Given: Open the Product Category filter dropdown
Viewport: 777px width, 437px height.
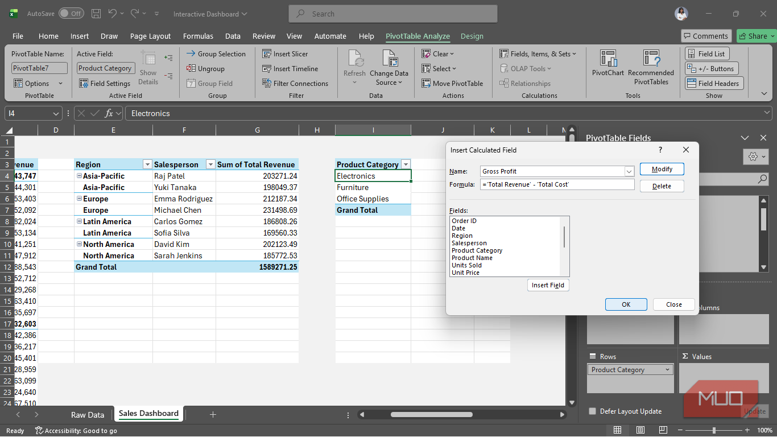Looking at the screenshot, I should coord(406,165).
